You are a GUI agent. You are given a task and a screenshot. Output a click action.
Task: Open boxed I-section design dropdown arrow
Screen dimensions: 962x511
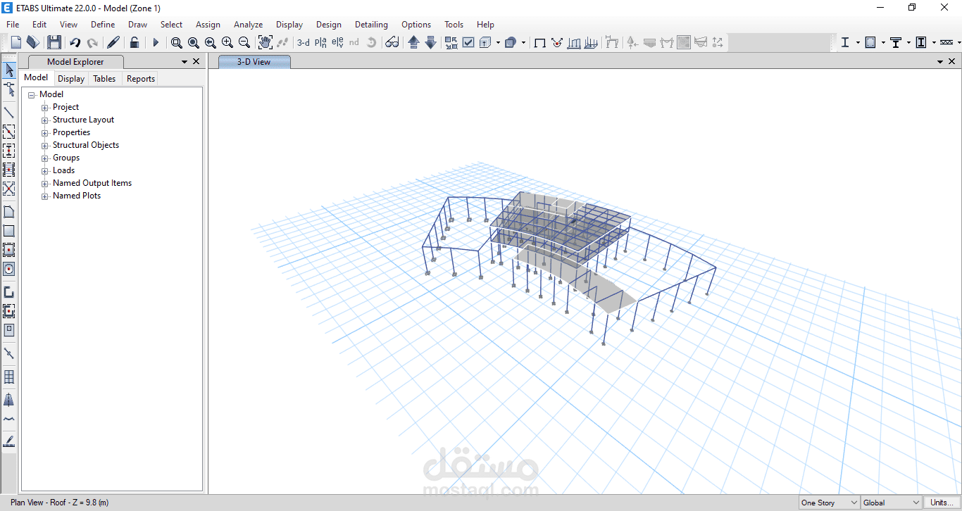click(934, 42)
